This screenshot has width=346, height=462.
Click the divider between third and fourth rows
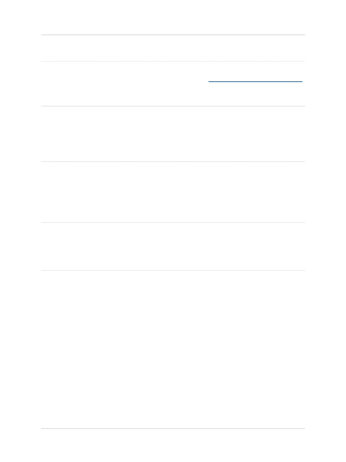[173, 162]
